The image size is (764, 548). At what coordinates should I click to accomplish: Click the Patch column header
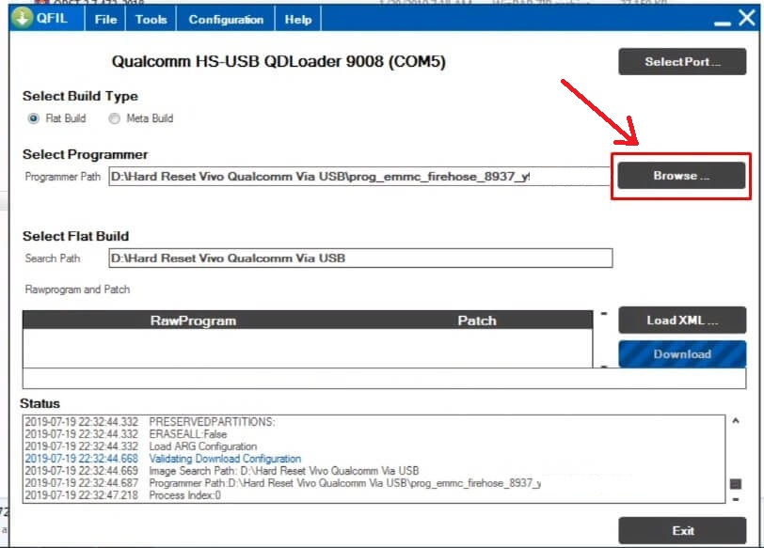coord(477,321)
